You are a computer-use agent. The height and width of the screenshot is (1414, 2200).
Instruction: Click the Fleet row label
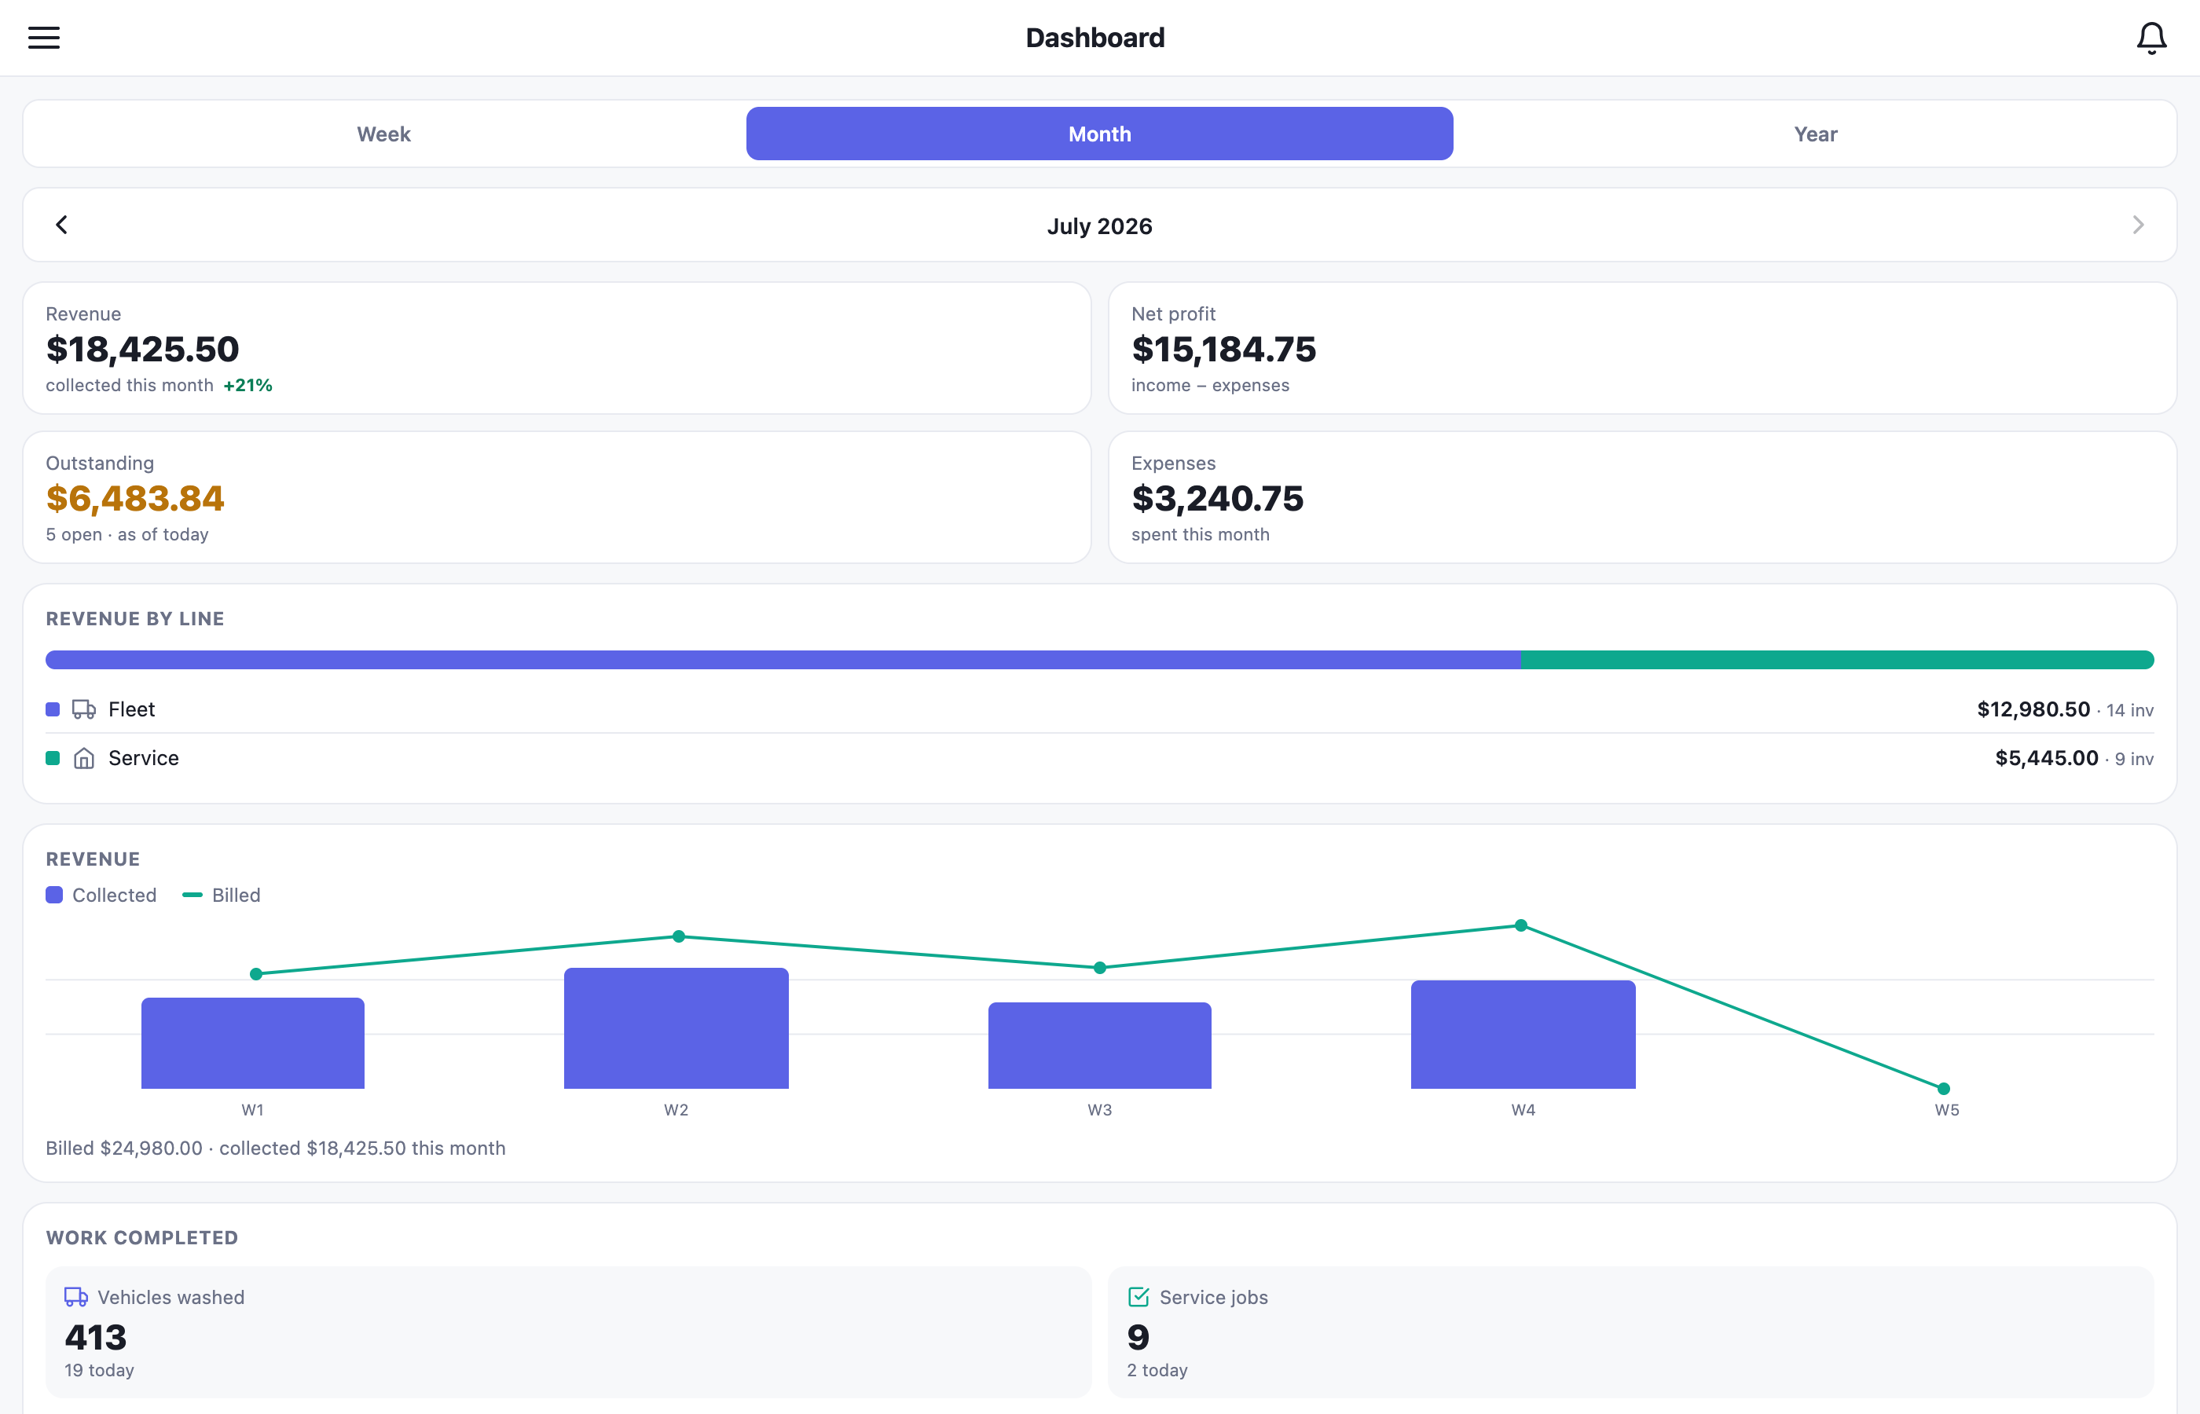pos(131,709)
